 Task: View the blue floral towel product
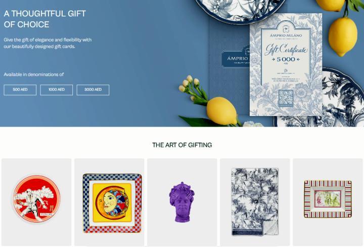point(255,201)
